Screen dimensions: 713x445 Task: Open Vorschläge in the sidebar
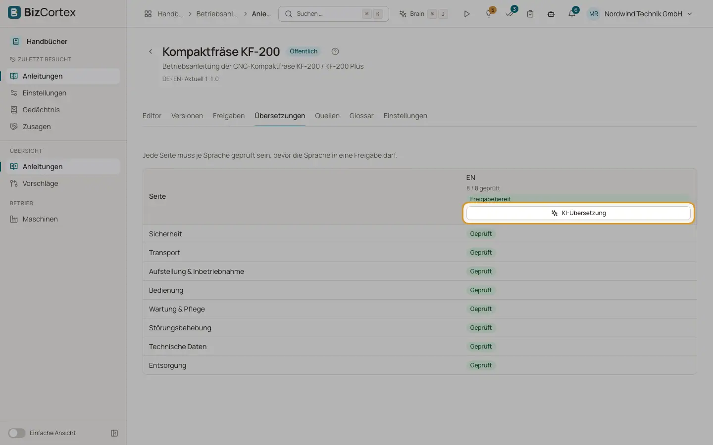click(x=63, y=183)
